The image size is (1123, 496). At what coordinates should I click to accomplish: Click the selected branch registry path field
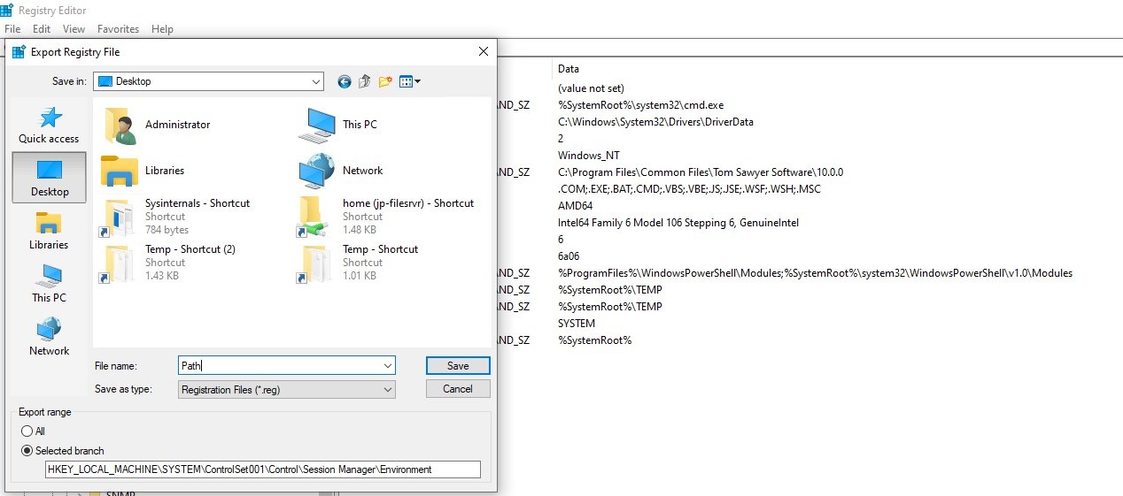[x=263, y=469]
